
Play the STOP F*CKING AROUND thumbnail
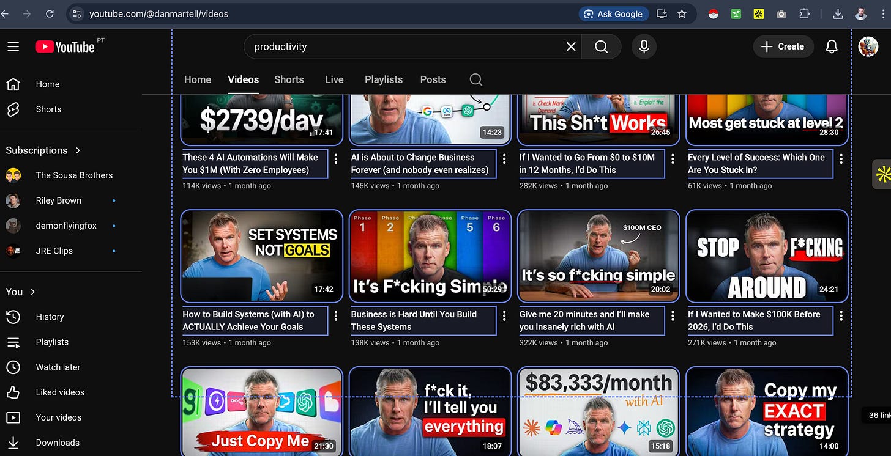[x=767, y=256]
